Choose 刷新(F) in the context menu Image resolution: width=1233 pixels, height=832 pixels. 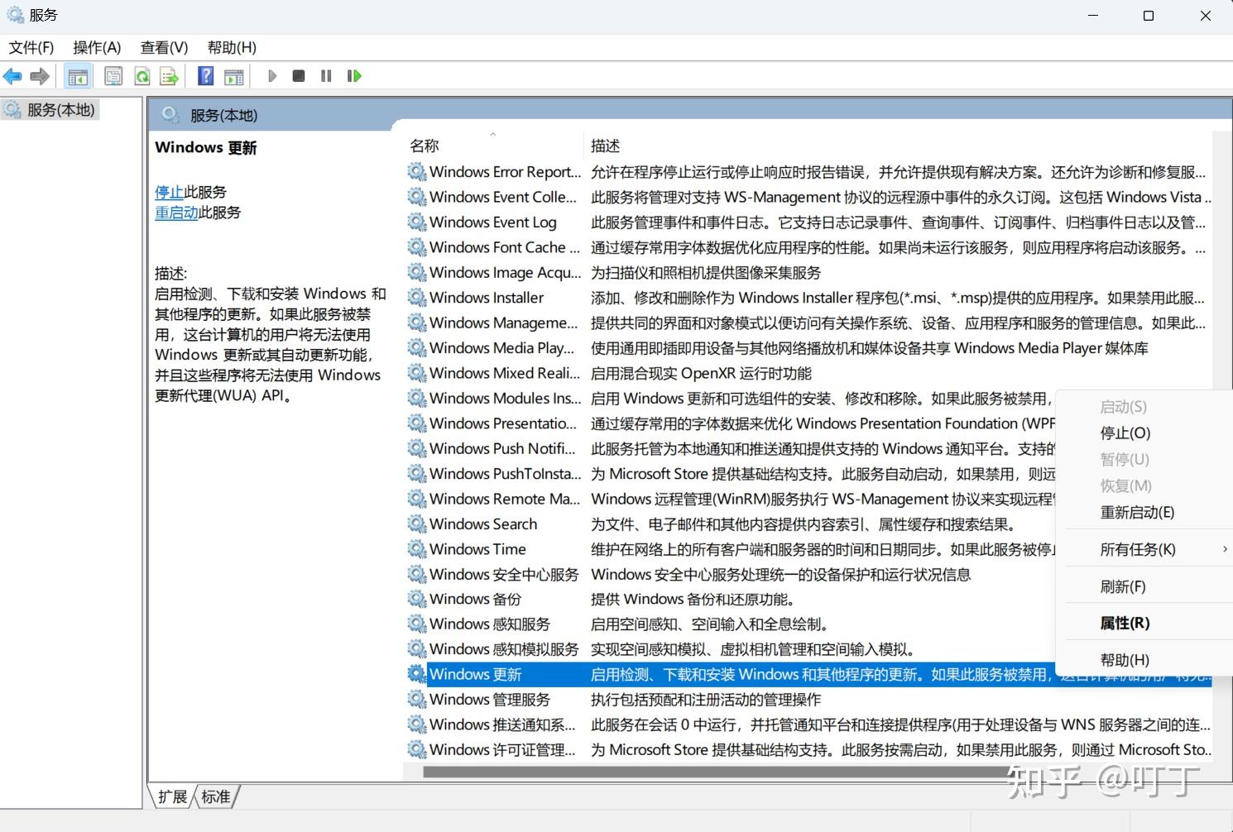point(1123,587)
